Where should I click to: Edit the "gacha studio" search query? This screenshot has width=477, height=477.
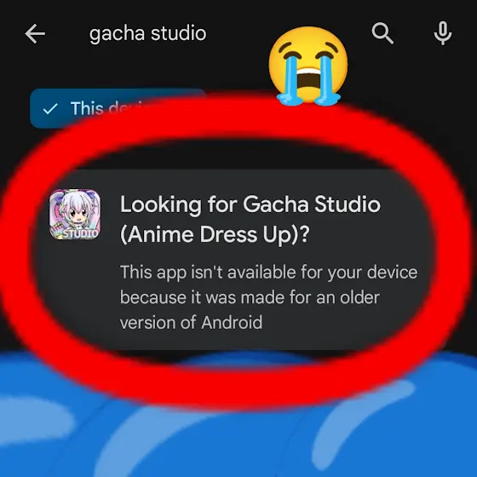coord(148,33)
